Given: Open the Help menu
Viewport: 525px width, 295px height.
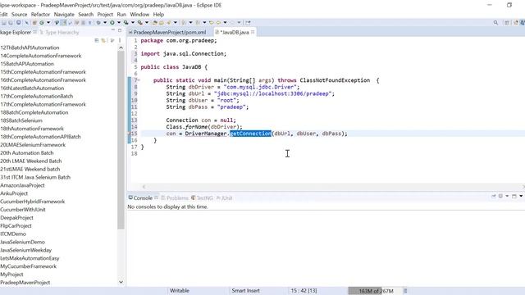Looking at the screenshot, I should click(158, 15).
